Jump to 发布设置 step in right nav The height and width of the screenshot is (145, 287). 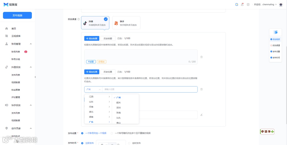pyautogui.click(x=275, y=52)
